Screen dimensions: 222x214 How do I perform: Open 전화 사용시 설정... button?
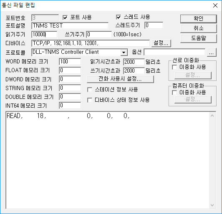(x=120, y=79)
